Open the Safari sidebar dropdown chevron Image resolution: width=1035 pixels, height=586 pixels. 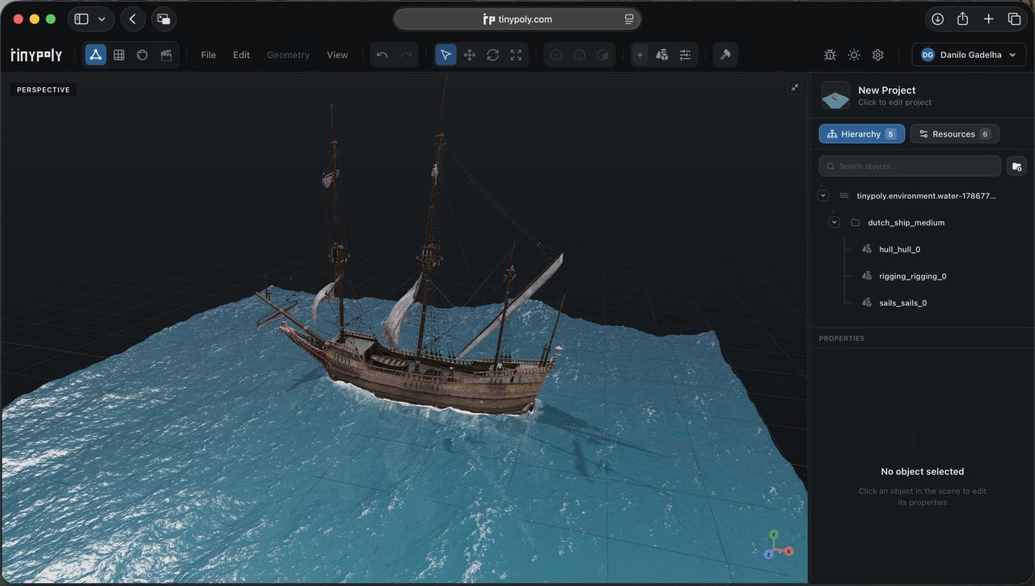click(x=102, y=19)
